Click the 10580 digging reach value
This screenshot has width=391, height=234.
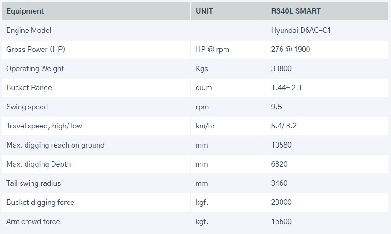point(281,145)
